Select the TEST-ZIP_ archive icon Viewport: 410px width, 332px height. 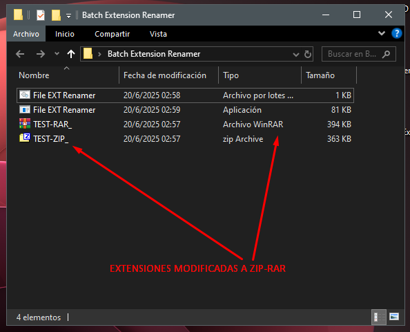[x=25, y=138]
